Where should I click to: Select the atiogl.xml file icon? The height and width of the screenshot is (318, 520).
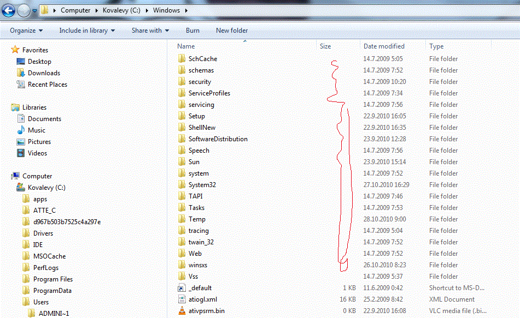182,299
